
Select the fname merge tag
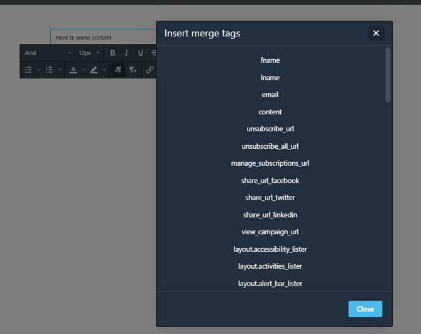tap(270, 60)
